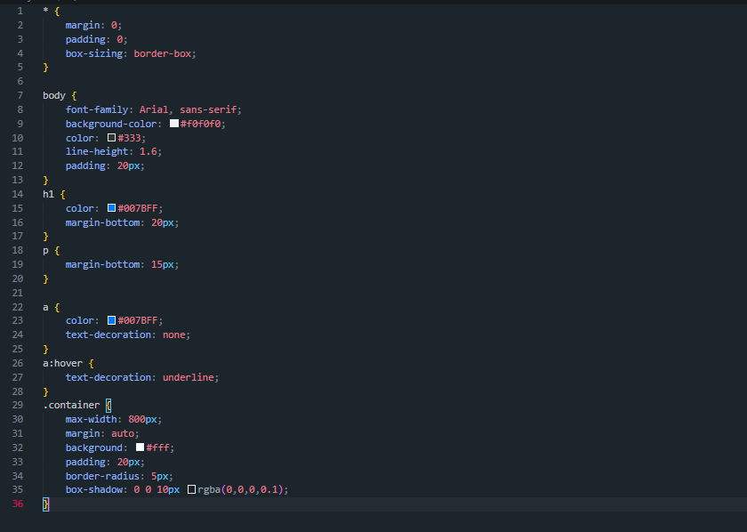Click the none value after text-decoration
The width and height of the screenshot is (747, 532).
[x=172, y=334]
